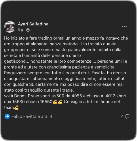Image resolution: width=137 pixels, height=141 pixels.
Task: Click "Fabio Favitta" in the reactions summary
Action: [24, 116]
